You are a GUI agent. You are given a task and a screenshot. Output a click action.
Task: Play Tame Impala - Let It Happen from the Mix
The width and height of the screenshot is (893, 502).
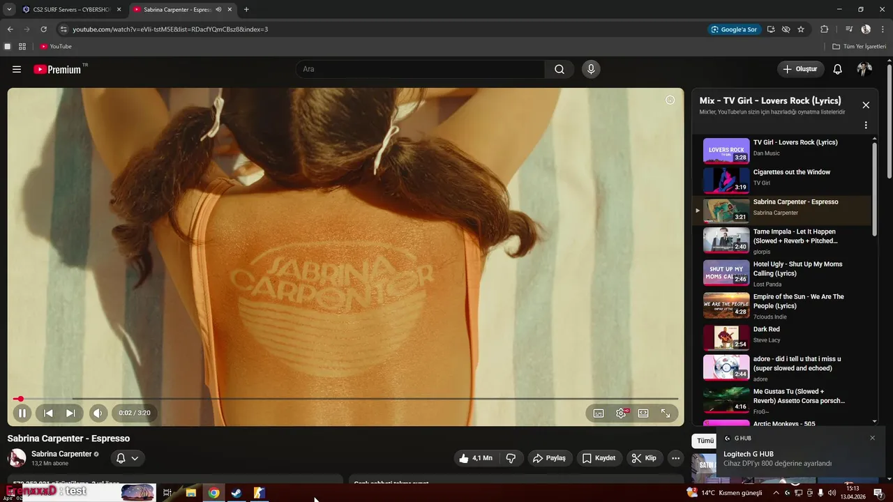coord(783,241)
